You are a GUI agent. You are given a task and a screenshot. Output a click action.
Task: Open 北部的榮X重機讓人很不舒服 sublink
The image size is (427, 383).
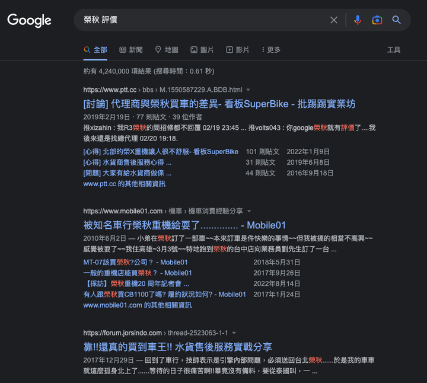tap(161, 152)
